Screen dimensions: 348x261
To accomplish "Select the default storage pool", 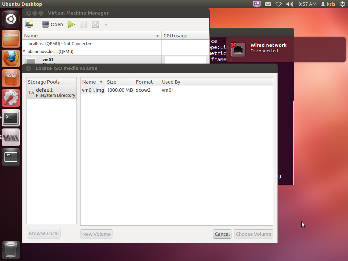I will point(52,92).
